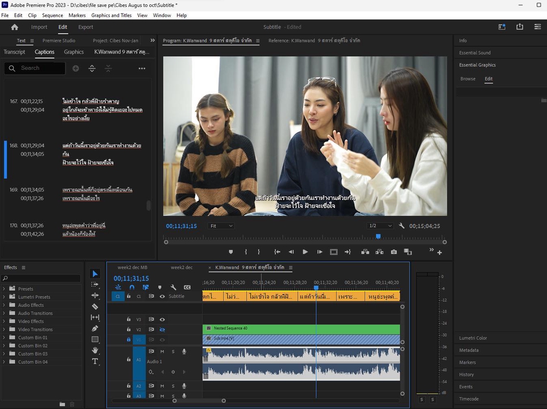Click the split caption icon in Captions panel
547x409 pixels.
tap(92, 68)
